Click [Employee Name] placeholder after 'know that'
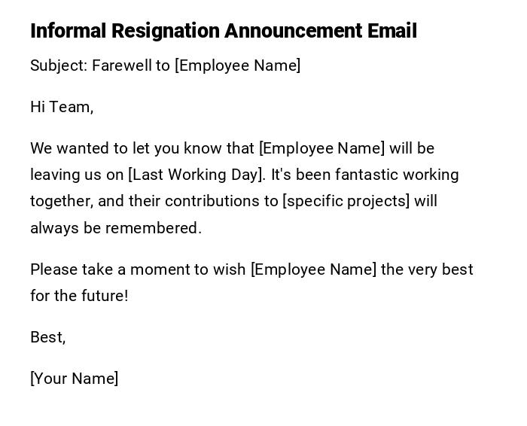Viewport: 527px width, 426px height. click(321, 148)
